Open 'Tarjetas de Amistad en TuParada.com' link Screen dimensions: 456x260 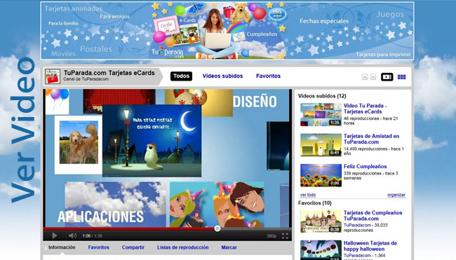371,139
